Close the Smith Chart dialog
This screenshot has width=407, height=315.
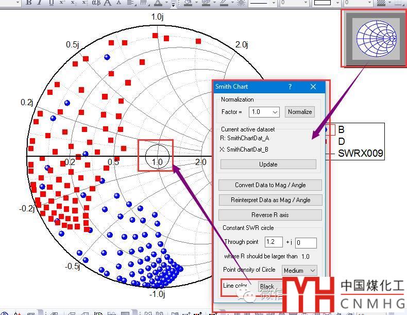click(313, 87)
